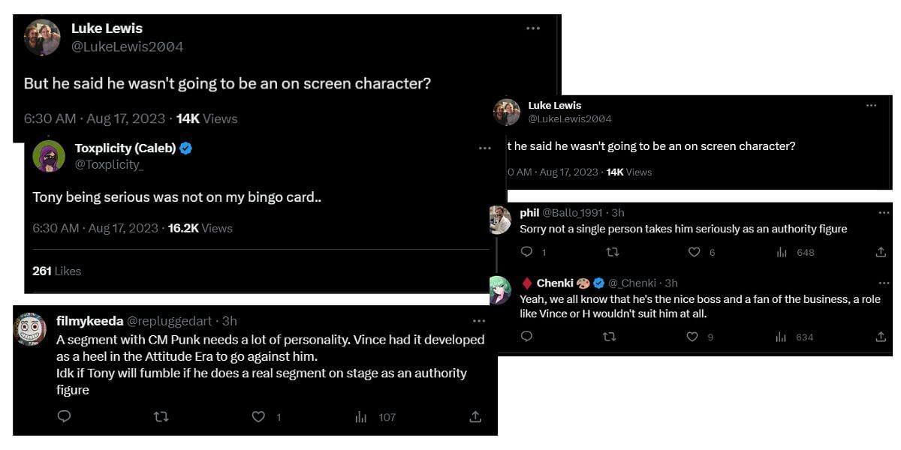The height and width of the screenshot is (450, 901).
Task: View analytics icon on filmykeeda's tweet
Action: point(360,417)
